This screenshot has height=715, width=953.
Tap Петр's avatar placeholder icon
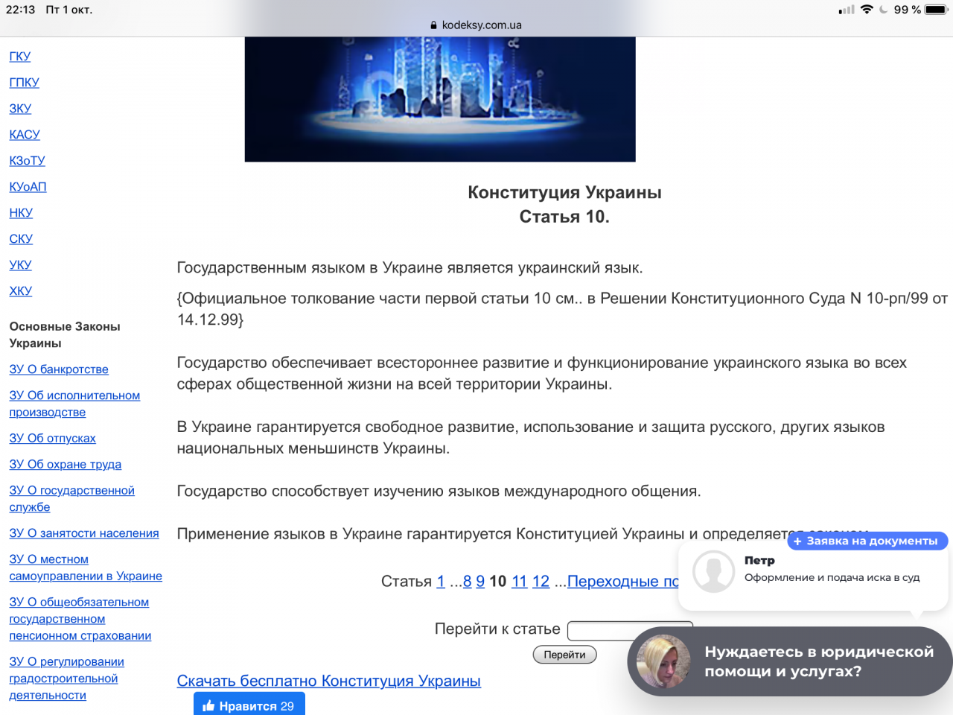713,571
